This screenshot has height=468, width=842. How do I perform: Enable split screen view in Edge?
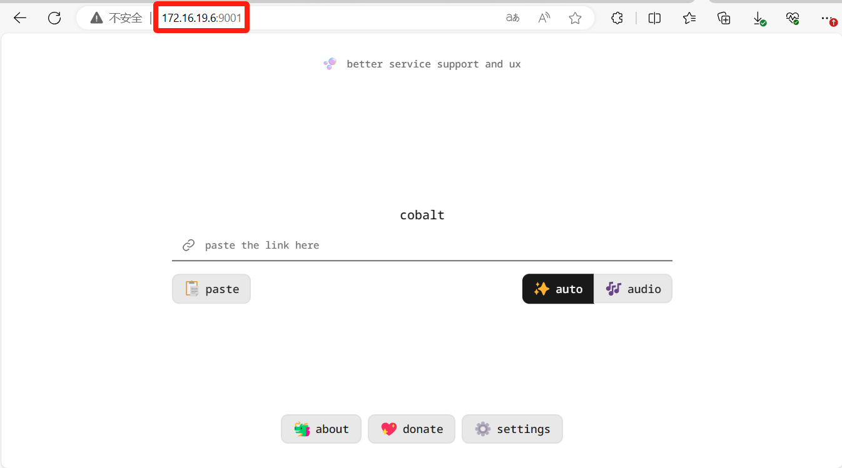[654, 18]
